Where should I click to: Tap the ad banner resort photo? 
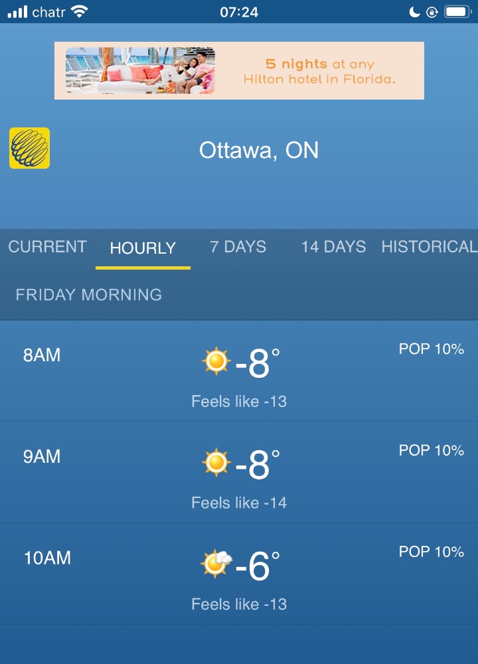[140, 70]
